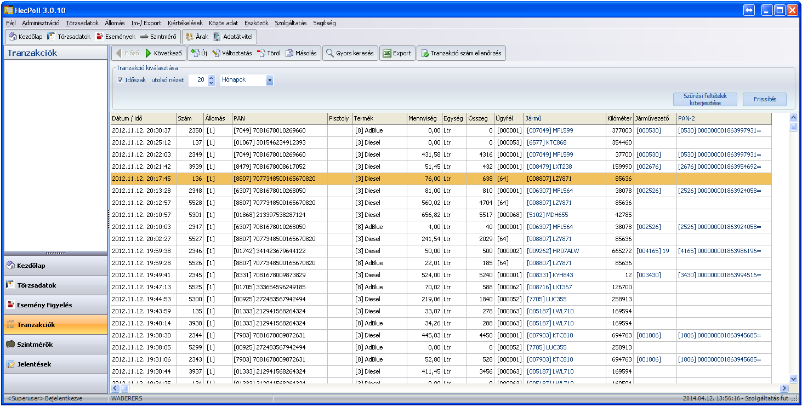The height and width of the screenshot is (407, 802).
Task: Click the vertical scrollbar up arrow
Action: (793, 117)
